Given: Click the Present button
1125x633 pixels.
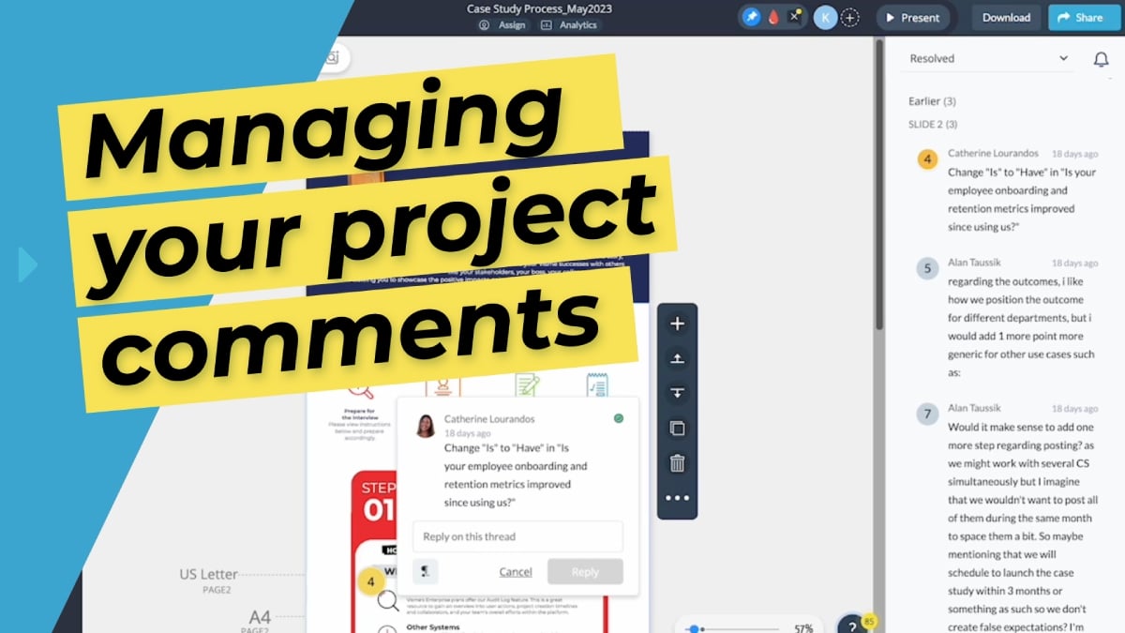Looking at the screenshot, I should (912, 17).
